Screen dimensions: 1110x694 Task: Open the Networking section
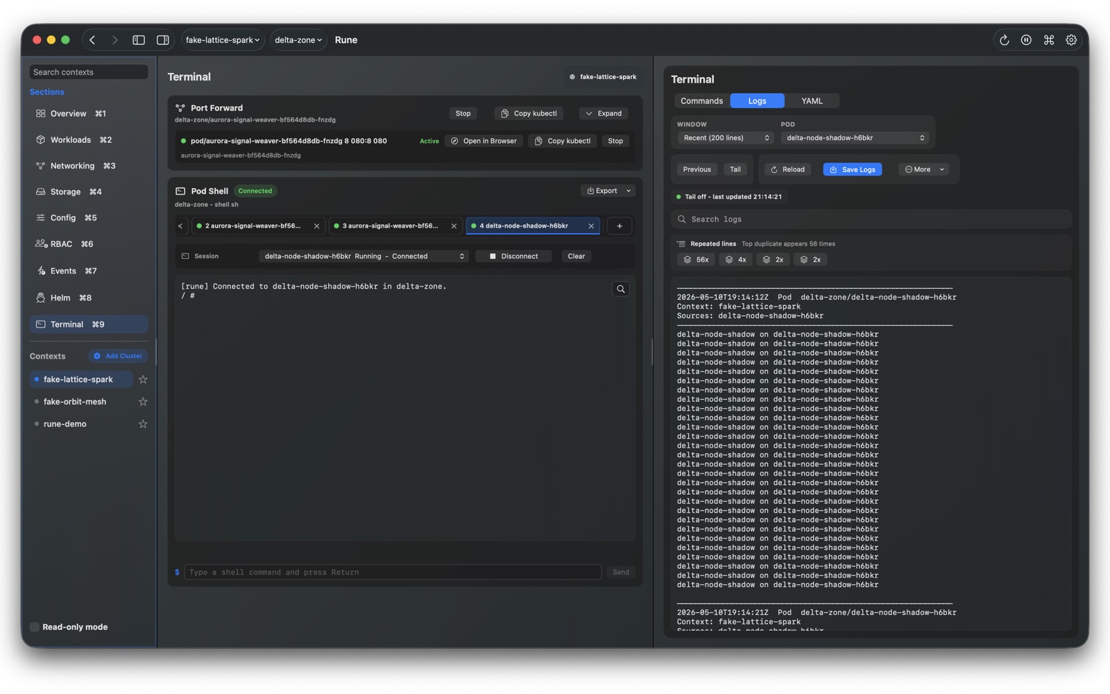tap(89, 166)
